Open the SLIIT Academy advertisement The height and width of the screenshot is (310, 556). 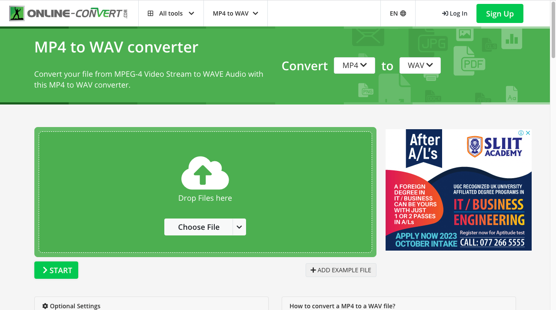(459, 190)
